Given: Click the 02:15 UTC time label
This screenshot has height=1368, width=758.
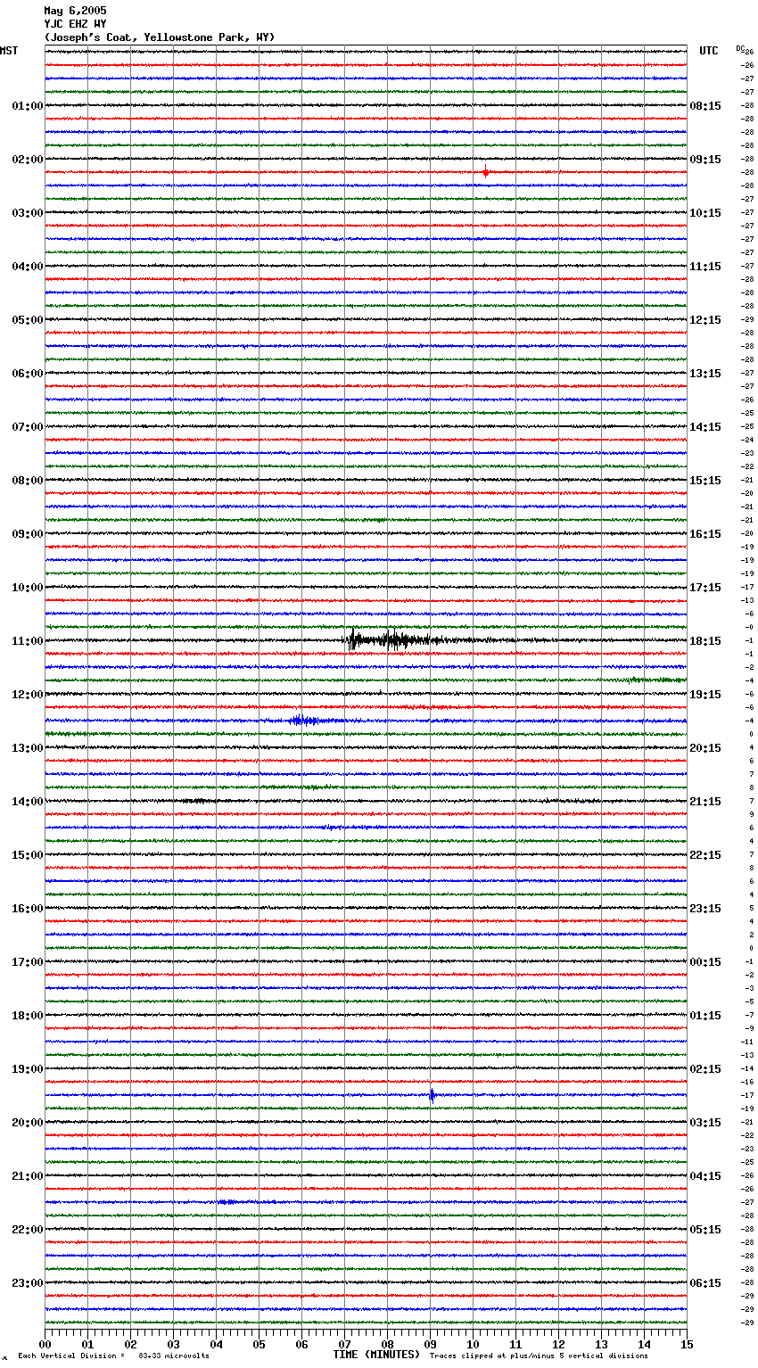Looking at the screenshot, I should [705, 1069].
